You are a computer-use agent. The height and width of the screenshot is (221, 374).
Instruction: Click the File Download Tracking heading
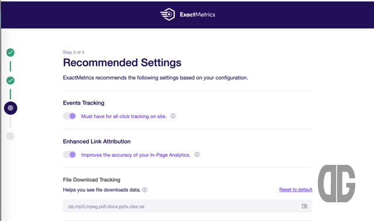92,179
